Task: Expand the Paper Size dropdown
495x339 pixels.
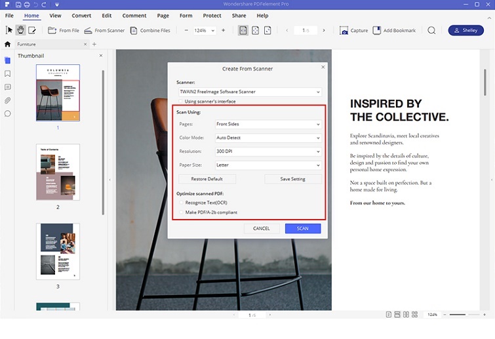Action: (267, 165)
